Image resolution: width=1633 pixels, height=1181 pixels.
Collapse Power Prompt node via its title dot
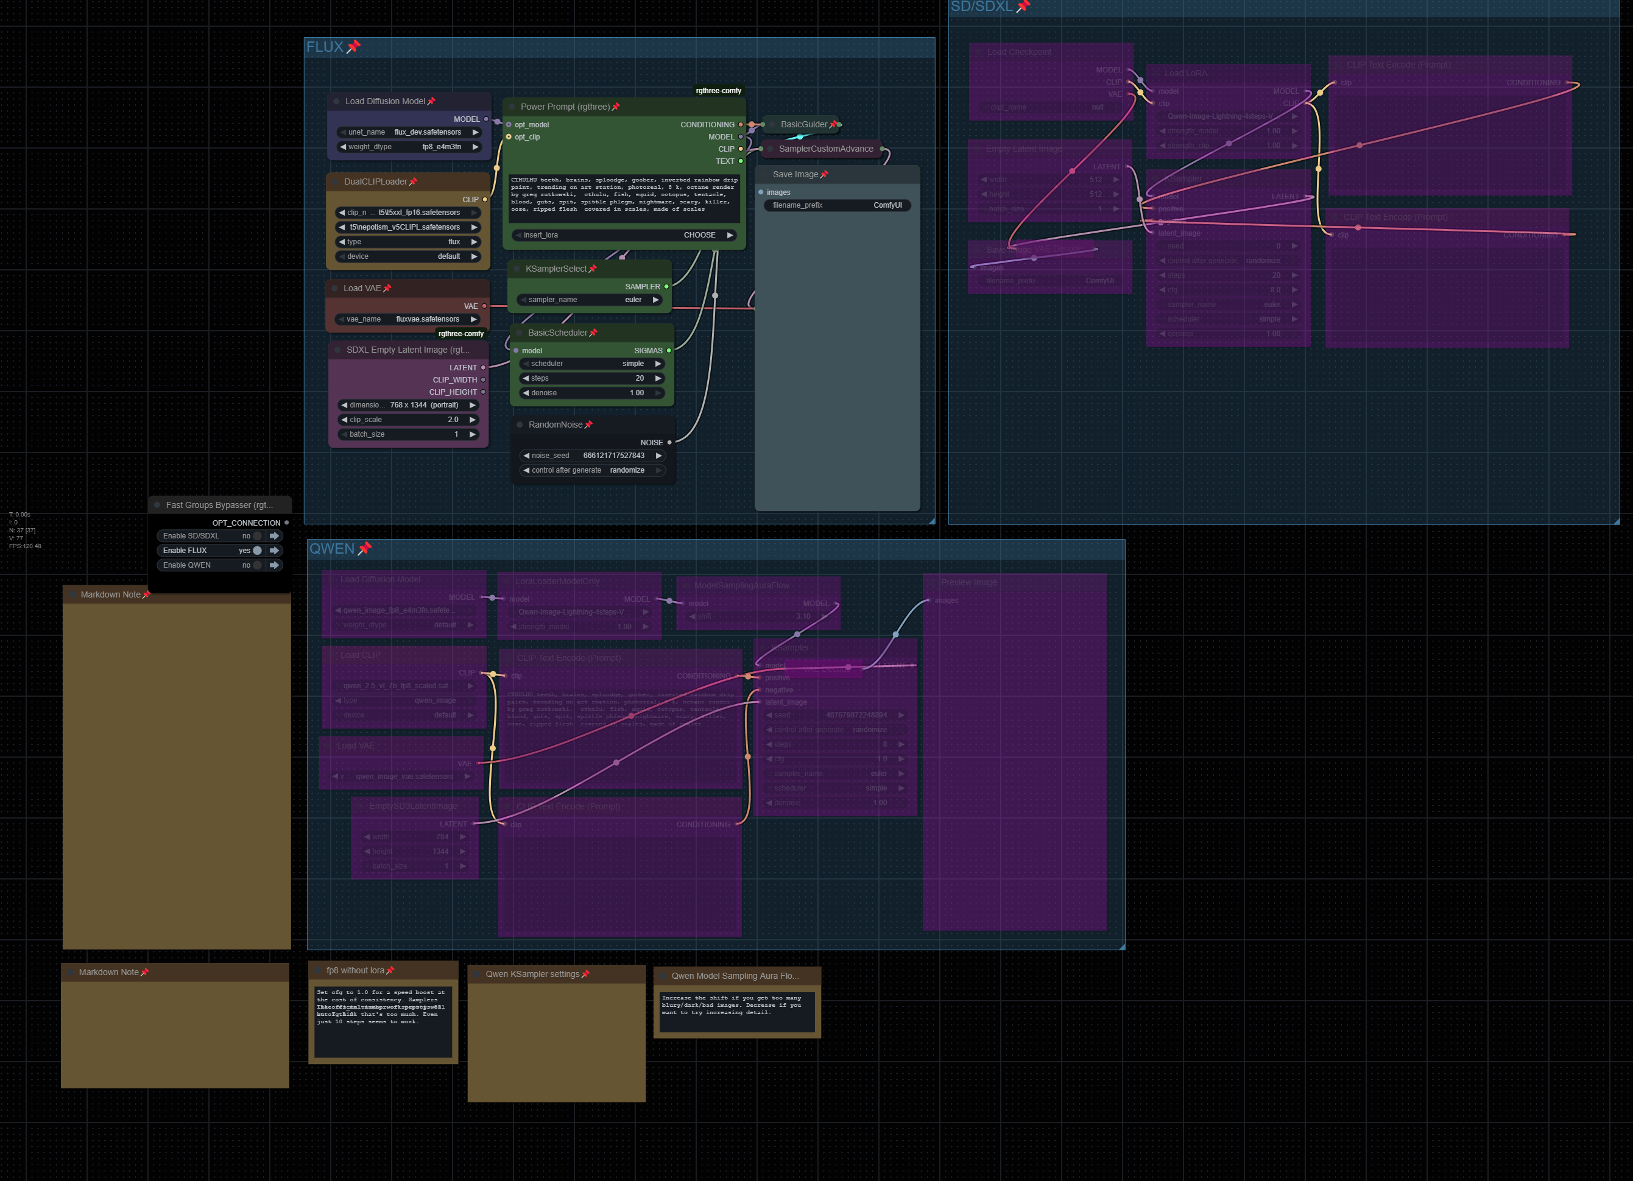pos(512,107)
